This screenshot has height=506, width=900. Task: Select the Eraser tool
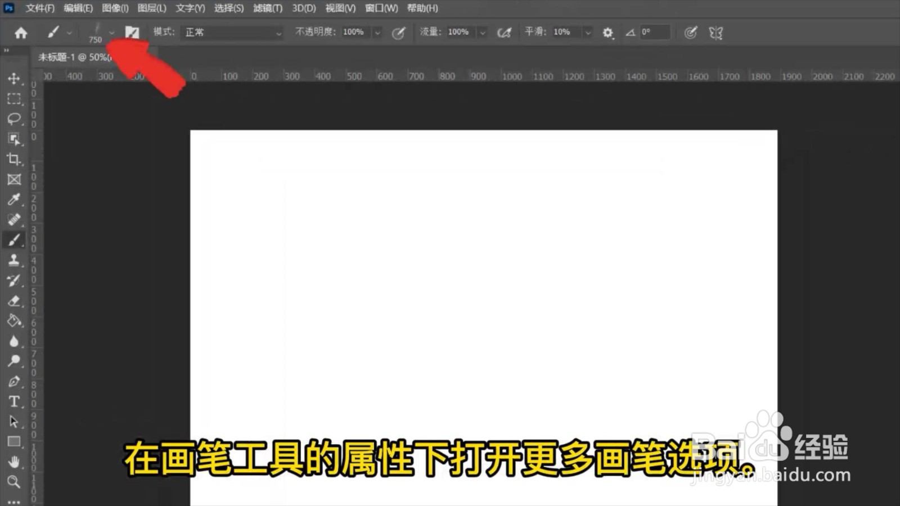[14, 300]
